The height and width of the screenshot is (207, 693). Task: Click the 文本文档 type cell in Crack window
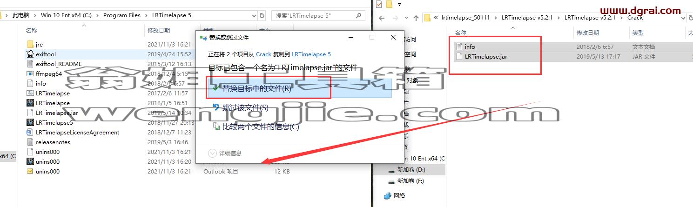click(643, 47)
